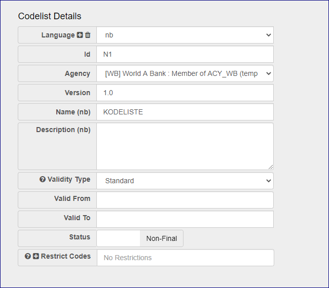Focus the Valid From input
Image resolution: width=329 pixels, height=288 pixels.
click(185, 200)
